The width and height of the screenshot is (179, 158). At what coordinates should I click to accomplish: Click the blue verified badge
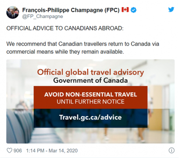(x=133, y=10)
